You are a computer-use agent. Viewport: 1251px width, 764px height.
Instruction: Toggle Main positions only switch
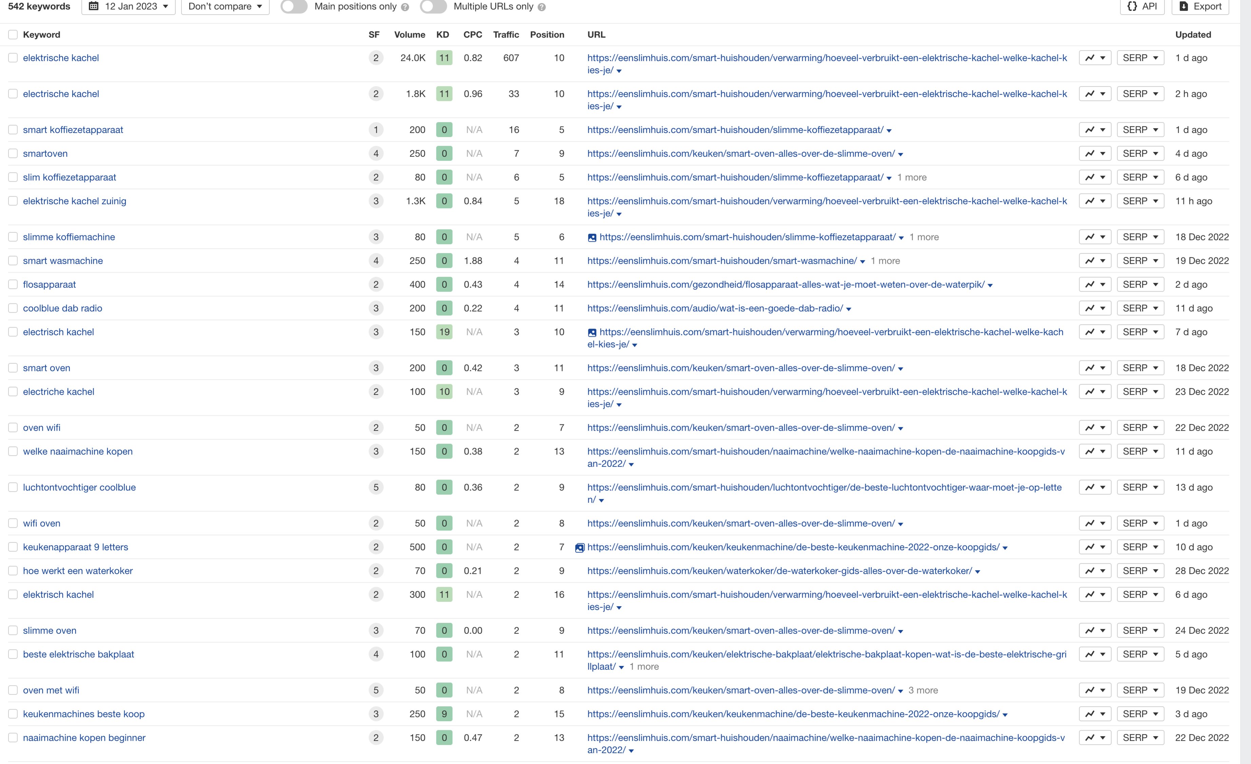tap(294, 6)
